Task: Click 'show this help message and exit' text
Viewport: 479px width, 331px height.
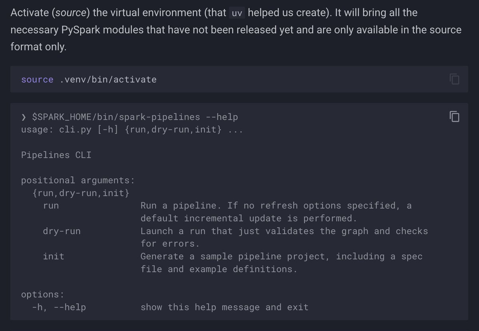Action: point(224,307)
